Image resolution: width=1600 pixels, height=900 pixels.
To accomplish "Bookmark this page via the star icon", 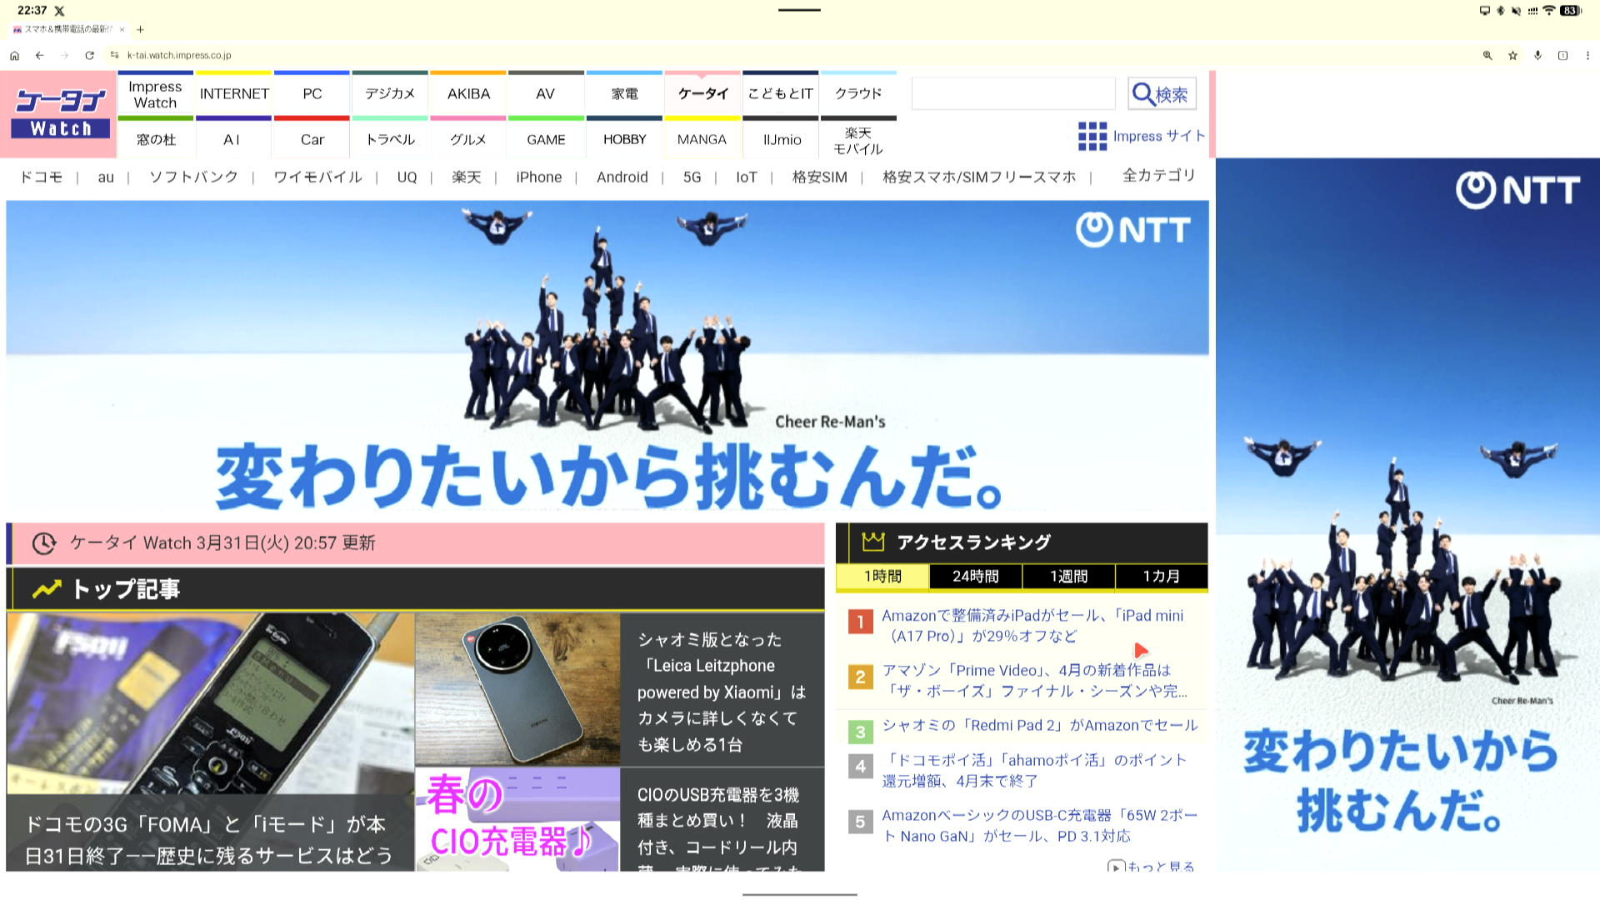I will click(x=1512, y=55).
